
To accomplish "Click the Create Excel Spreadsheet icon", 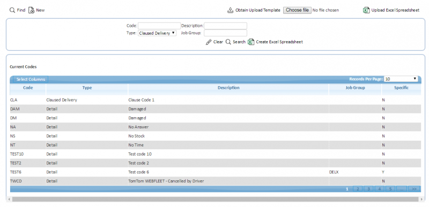I will [x=251, y=42].
